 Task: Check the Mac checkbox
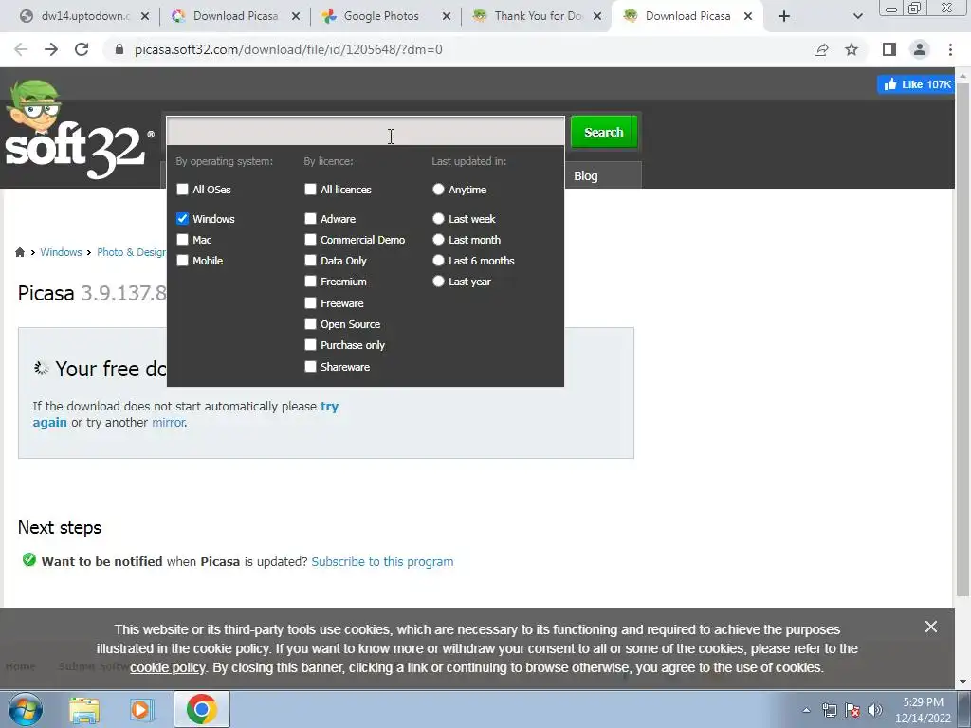(x=182, y=240)
